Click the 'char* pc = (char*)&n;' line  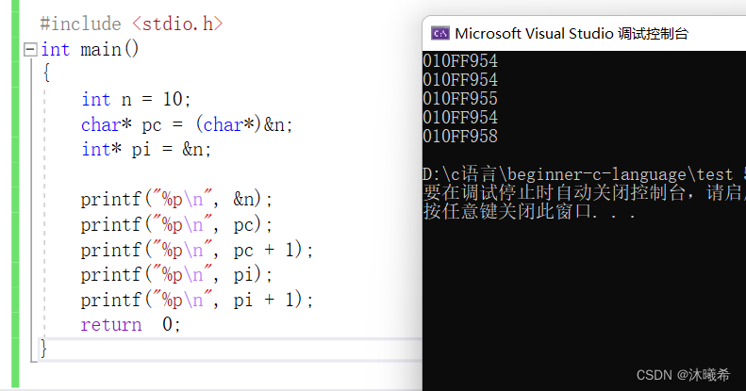[187, 124]
